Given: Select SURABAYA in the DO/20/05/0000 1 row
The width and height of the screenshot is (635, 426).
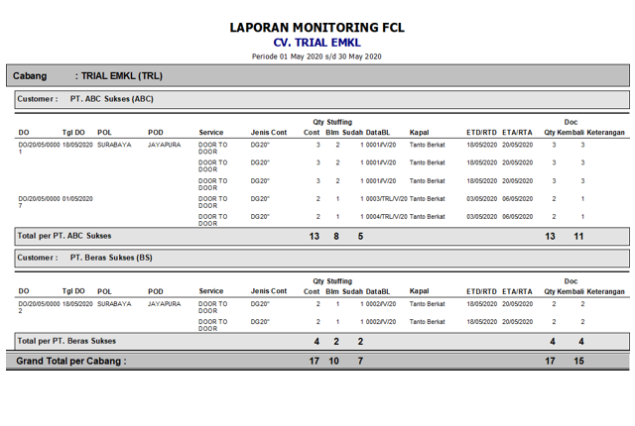Looking at the screenshot, I should (114, 145).
